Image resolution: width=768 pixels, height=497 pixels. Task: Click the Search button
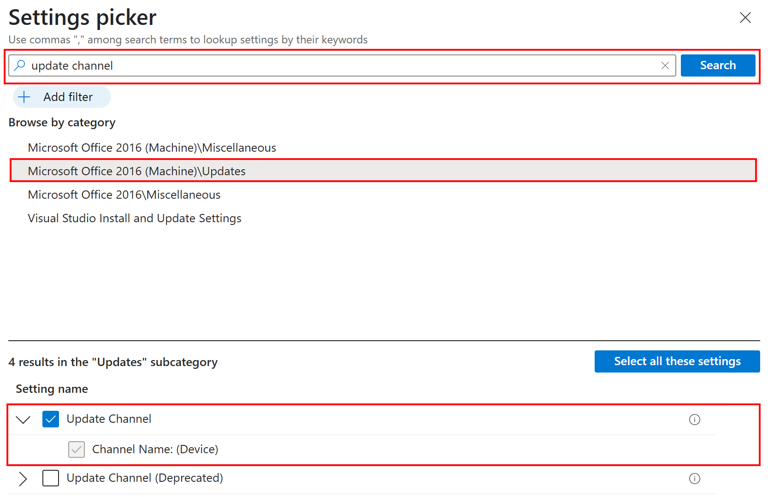718,65
